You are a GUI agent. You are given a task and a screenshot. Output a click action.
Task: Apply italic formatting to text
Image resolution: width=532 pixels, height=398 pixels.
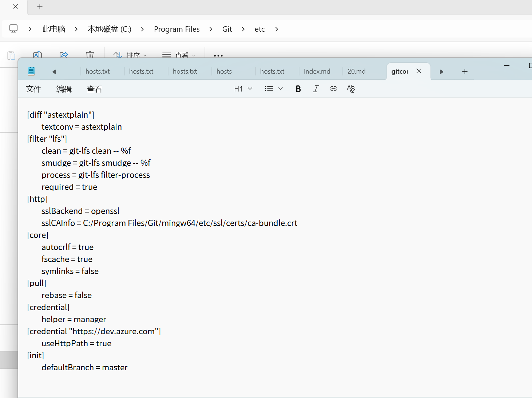click(315, 89)
